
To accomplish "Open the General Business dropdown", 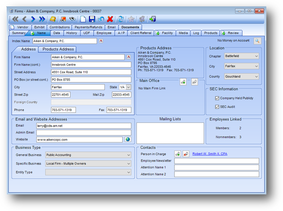I will point(128,155).
